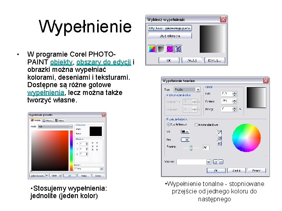Viewport: 282px width, 211px height.
Task: Open the Opcje dropdown in uniform fill
Action: point(56,176)
